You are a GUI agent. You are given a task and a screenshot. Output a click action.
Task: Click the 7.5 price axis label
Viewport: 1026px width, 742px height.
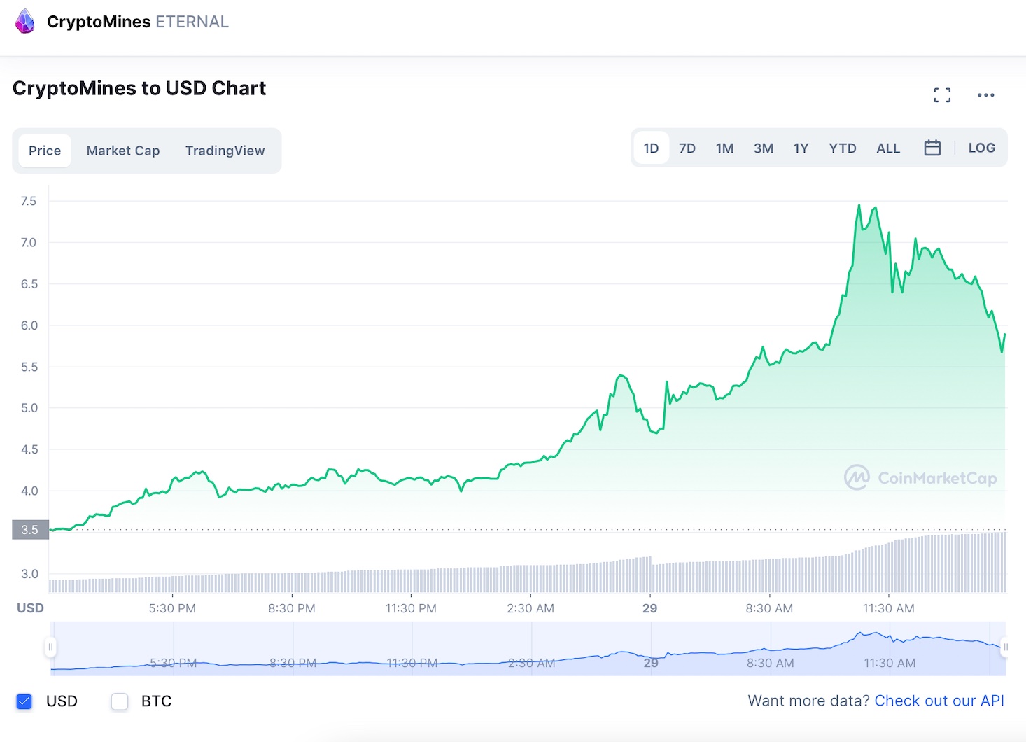(x=29, y=201)
